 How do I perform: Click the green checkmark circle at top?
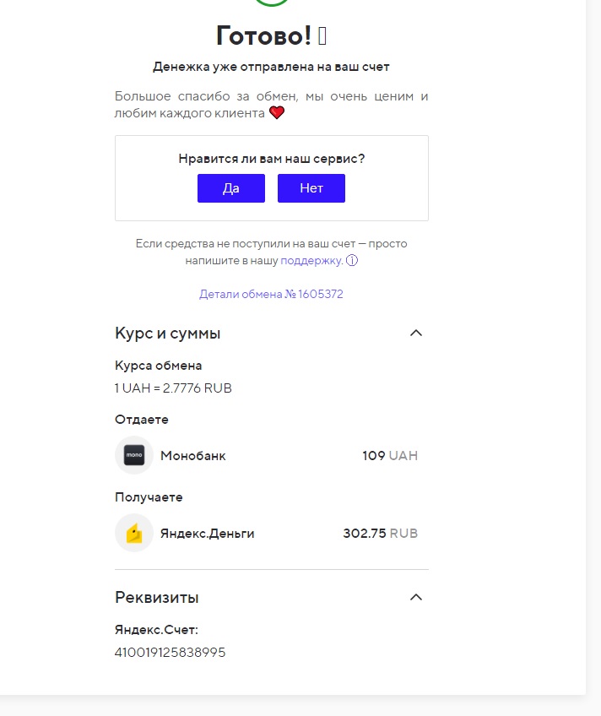click(272, 3)
